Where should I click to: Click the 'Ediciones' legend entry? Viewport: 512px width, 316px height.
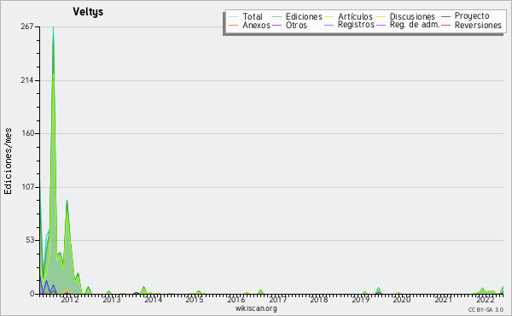[x=304, y=16]
